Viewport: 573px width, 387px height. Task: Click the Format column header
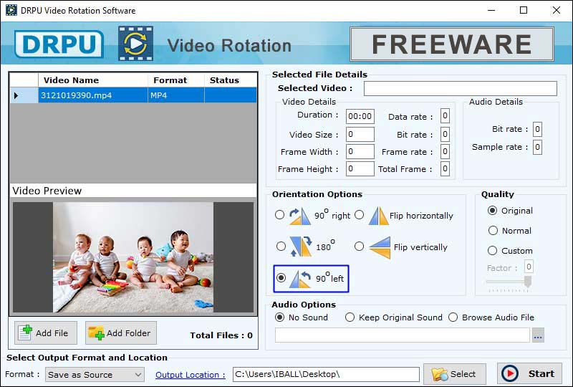175,80
